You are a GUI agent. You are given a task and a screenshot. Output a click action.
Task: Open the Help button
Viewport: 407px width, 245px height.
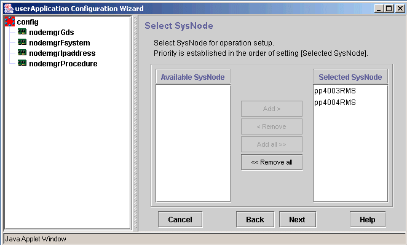[368, 220]
